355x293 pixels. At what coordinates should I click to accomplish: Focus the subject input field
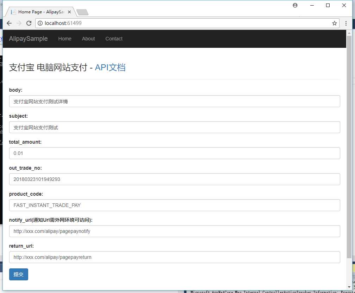pyautogui.click(x=175, y=127)
